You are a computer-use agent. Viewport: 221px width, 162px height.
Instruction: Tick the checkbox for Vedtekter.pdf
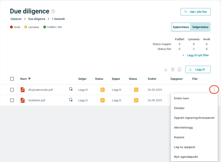tap(12, 100)
